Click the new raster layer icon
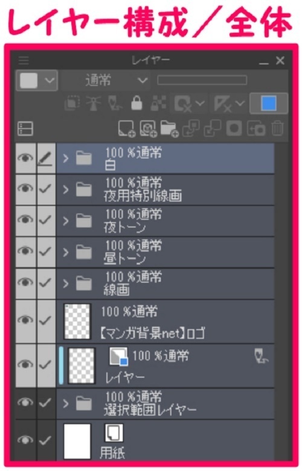302x471 pixels. coord(126,129)
